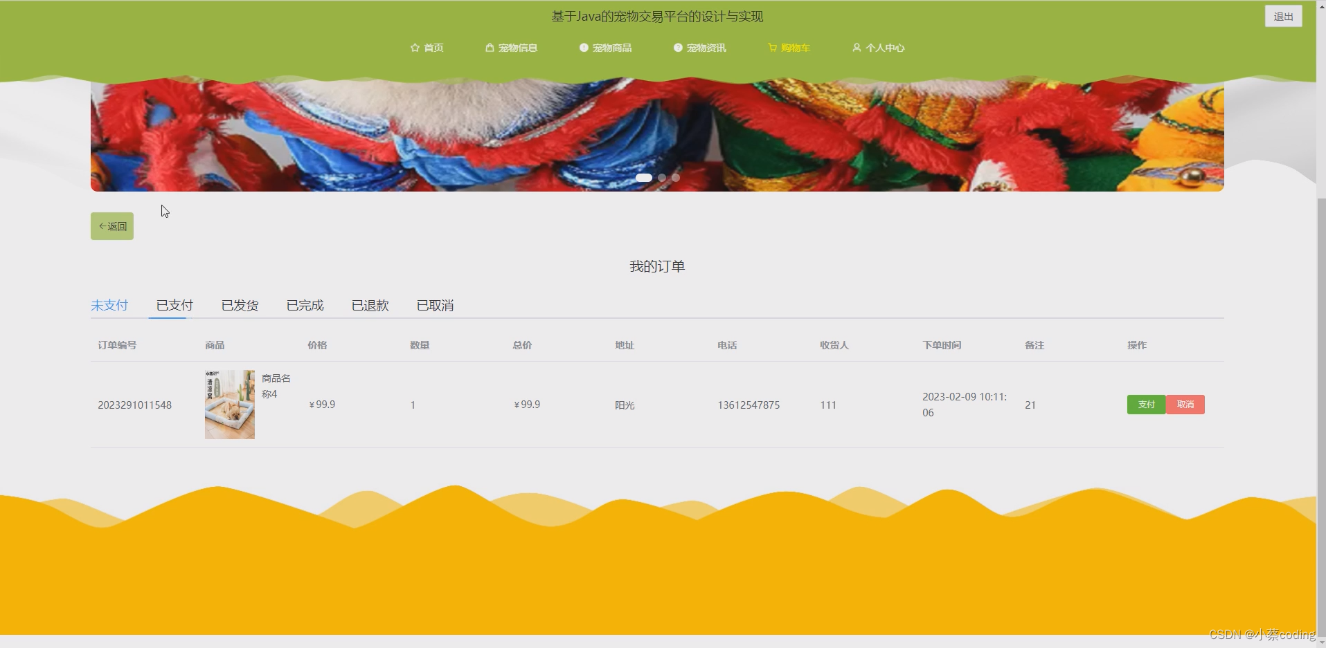Screen dimensions: 1326x648
Task: Click the banner carousel image
Action: pyautogui.click(x=657, y=136)
